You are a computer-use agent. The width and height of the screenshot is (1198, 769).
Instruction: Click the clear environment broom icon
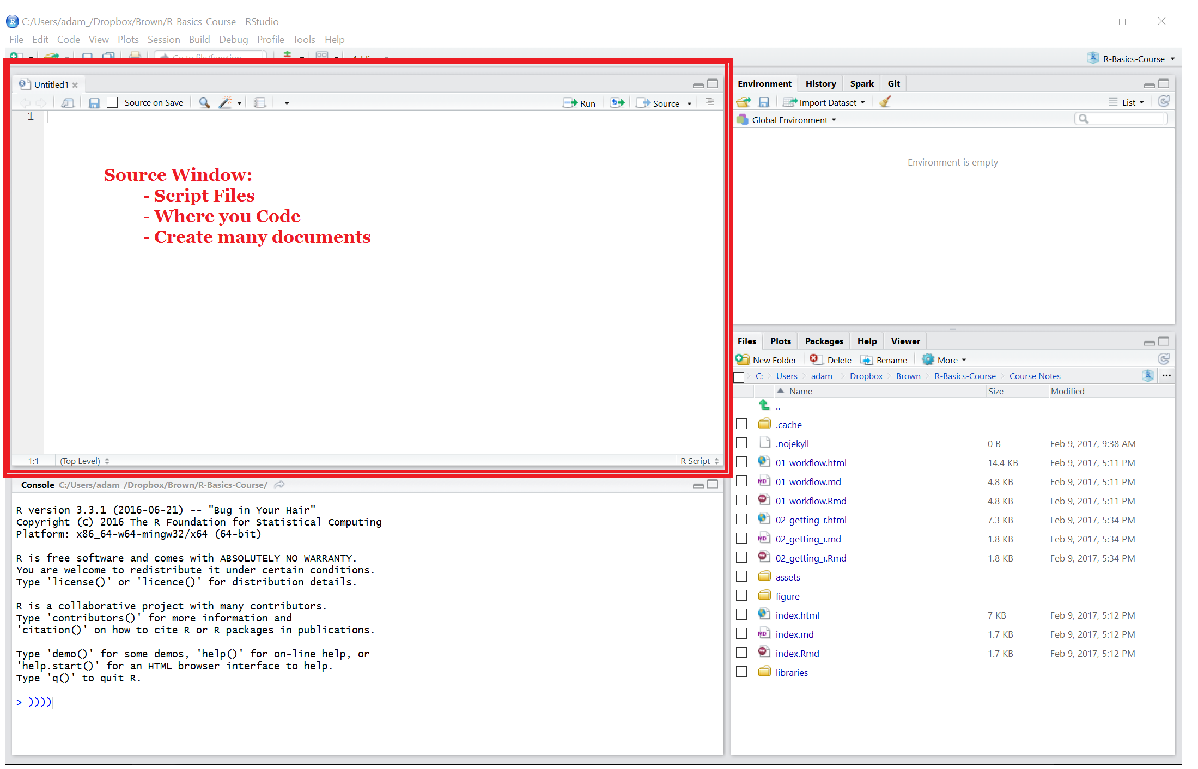pos(885,102)
